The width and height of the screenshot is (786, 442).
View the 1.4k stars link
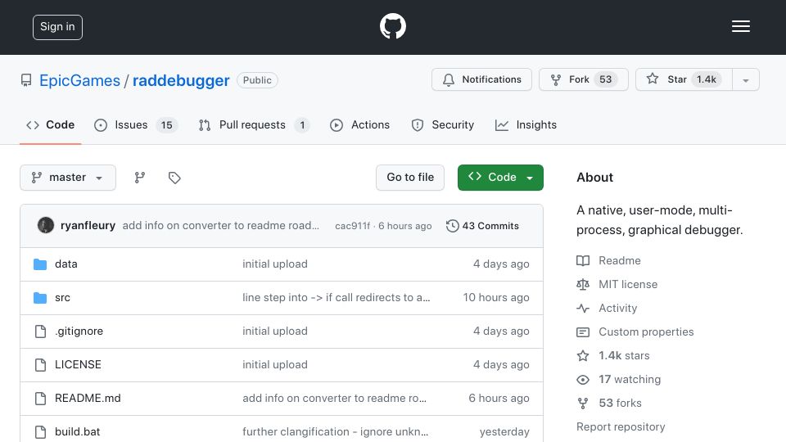pos(624,356)
